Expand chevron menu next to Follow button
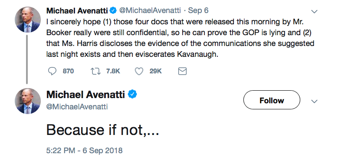The width and height of the screenshot is (338, 161). tap(315, 101)
